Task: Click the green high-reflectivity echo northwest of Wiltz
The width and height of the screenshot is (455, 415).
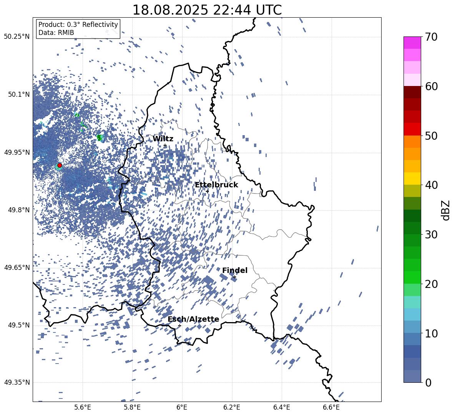Action: click(100, 138)
